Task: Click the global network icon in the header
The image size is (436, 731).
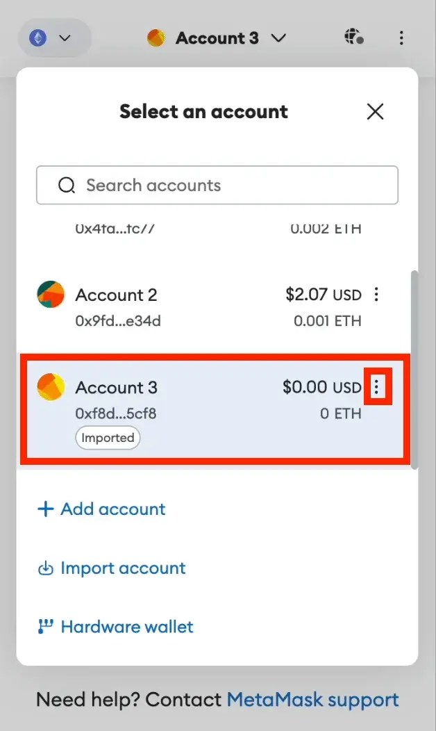Action: pyautogui.click(x=353, y=38)
